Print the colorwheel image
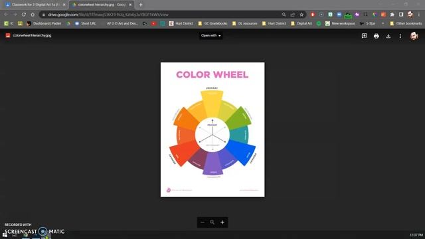This screenshot has height=239, width=425. coord(377,36)
